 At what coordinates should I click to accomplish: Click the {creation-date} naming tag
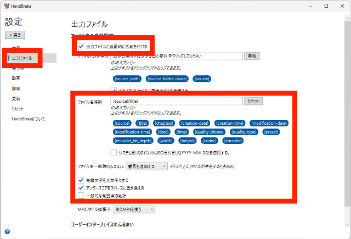pyautogui.click(x=195, y=123)
